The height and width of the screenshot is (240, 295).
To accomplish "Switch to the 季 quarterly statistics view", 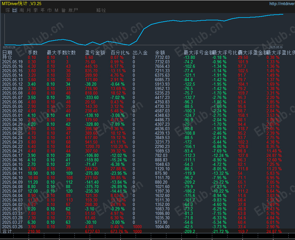I will 36,10.
